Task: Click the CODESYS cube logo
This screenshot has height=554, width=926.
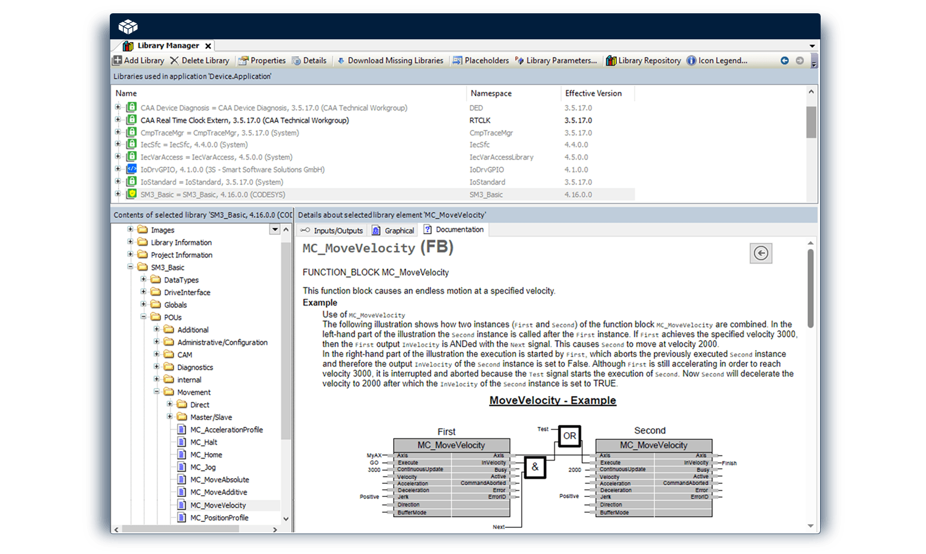Action: pyautogui.click(x=128, y=26)
